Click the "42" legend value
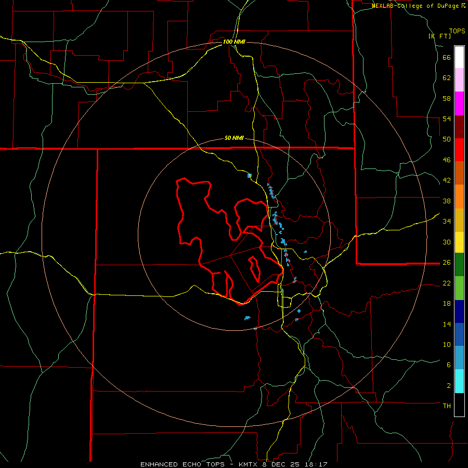 [447, 180]
